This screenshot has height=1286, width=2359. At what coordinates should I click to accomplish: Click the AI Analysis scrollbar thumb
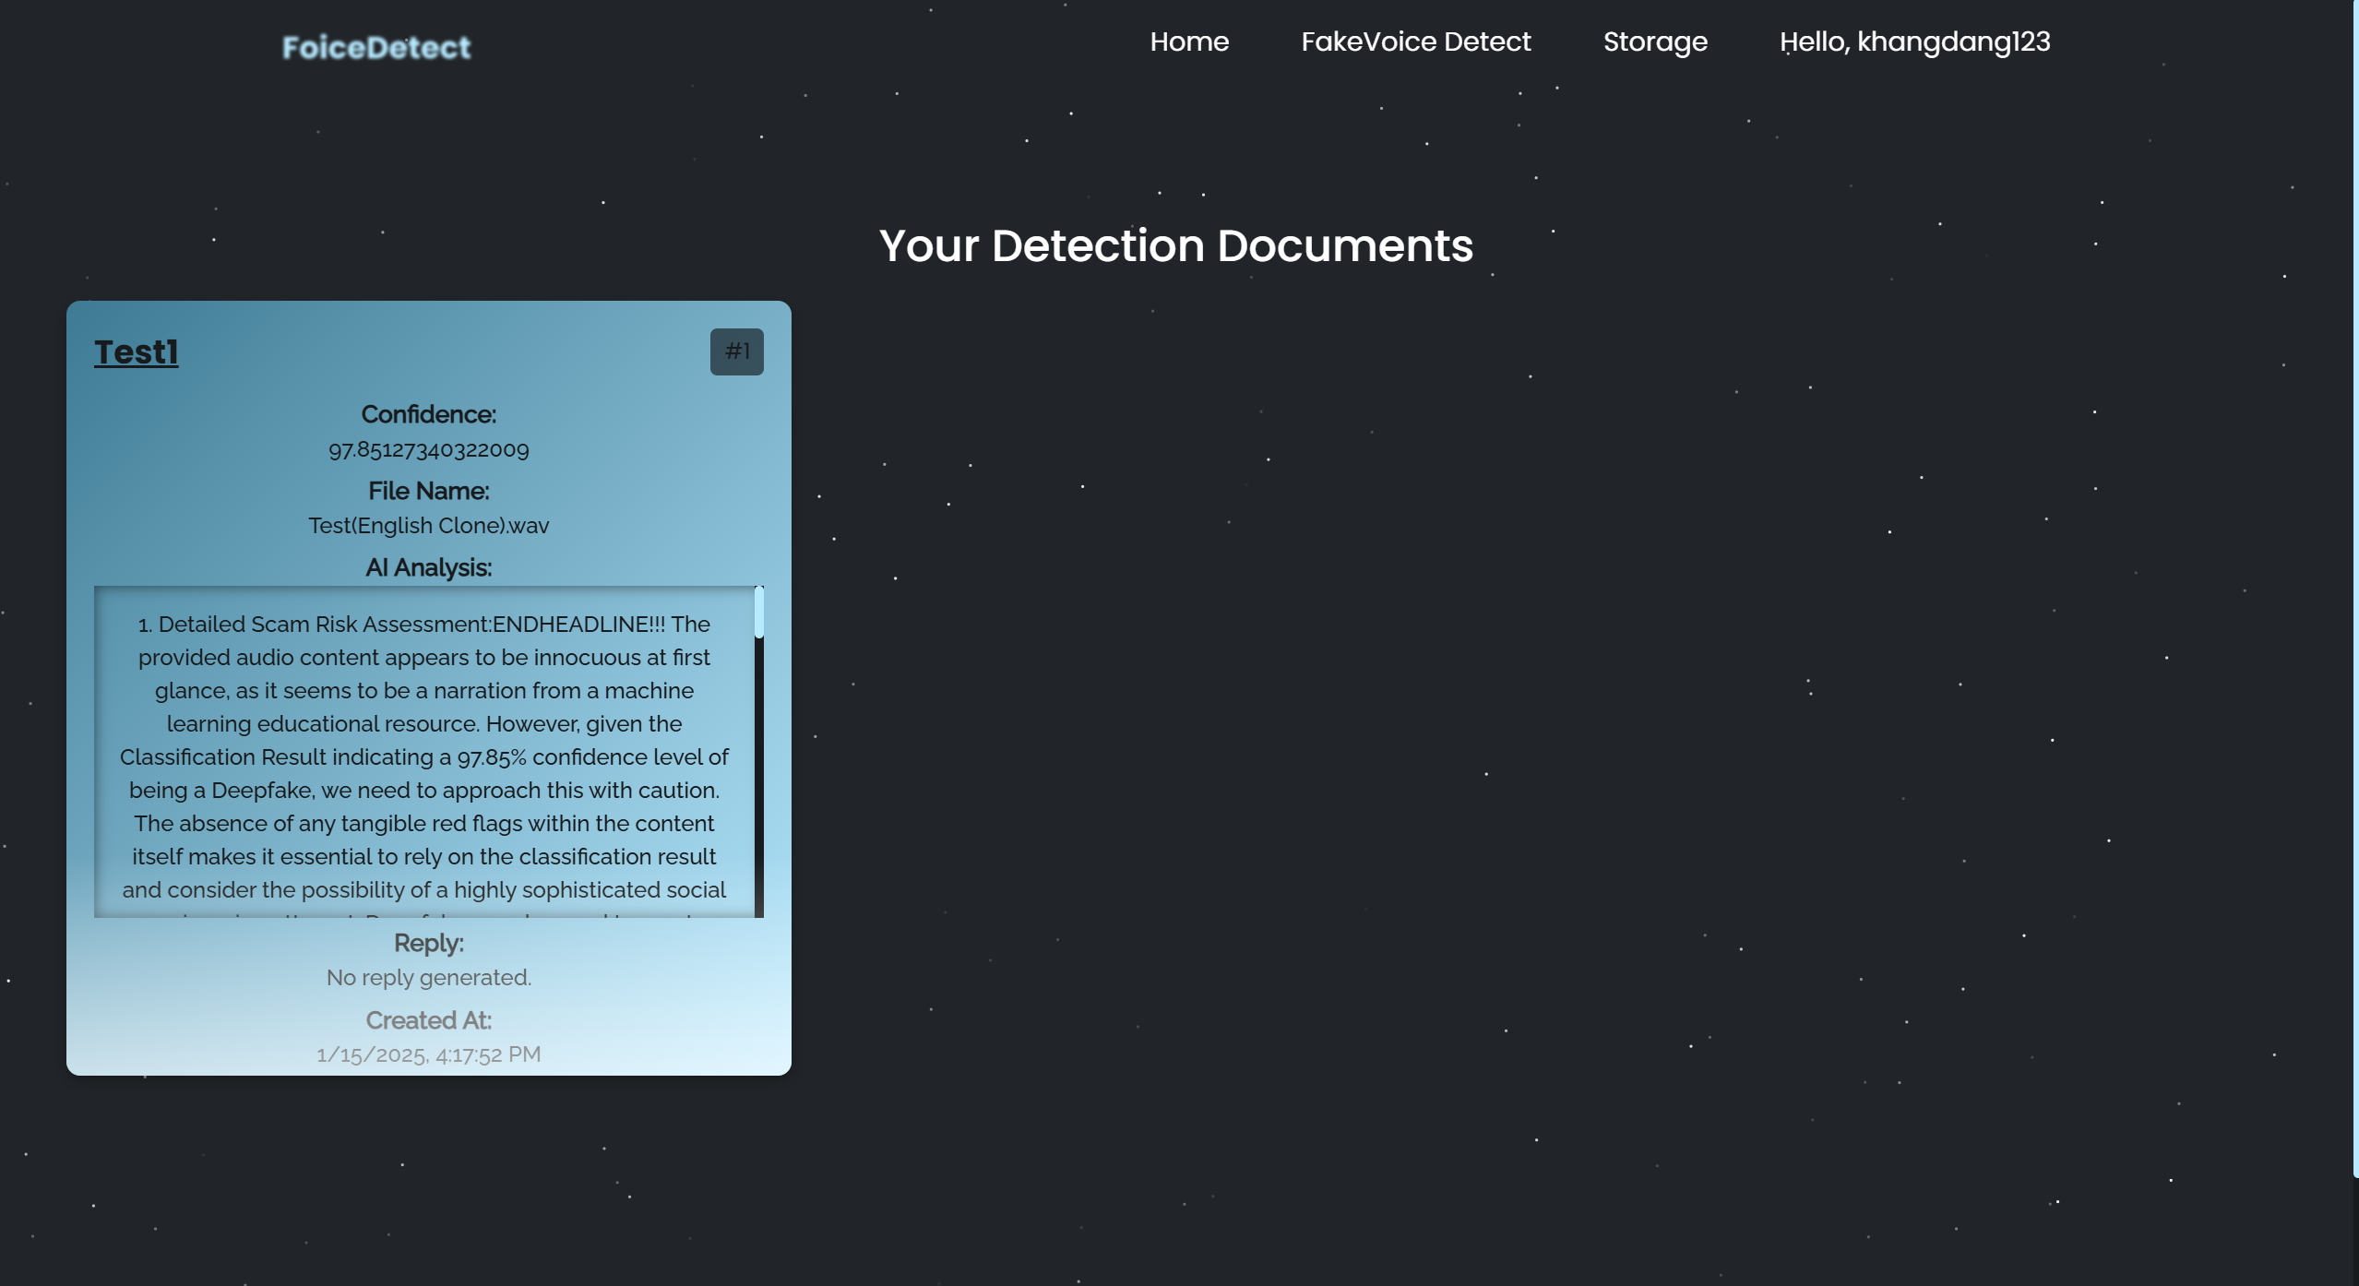pyautogui.click(x=758, y=613)
